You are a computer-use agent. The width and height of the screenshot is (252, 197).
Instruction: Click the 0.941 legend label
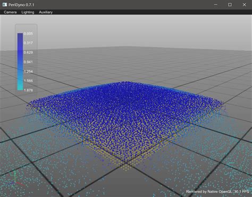[x=28, y=62]
